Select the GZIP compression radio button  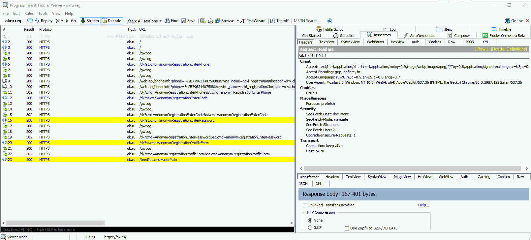click(x=310, y=227)
